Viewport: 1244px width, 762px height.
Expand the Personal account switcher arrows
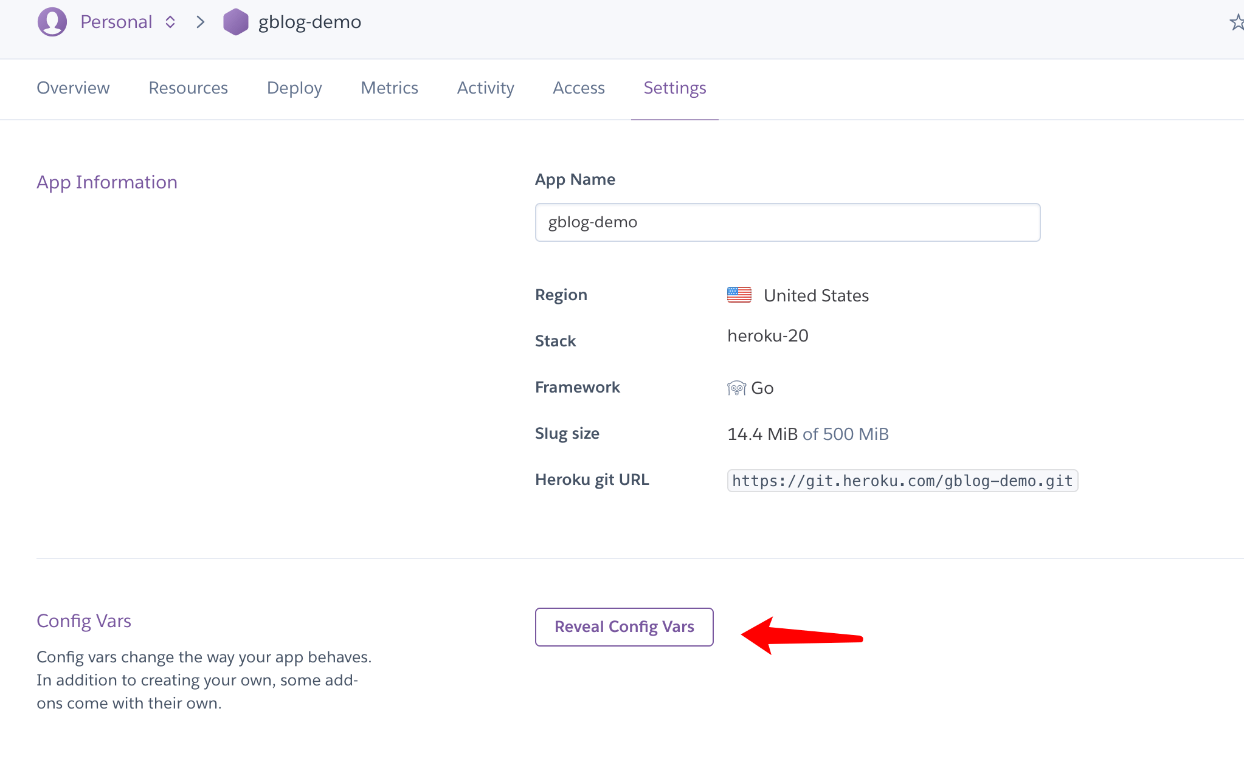[x=170, y=22]
